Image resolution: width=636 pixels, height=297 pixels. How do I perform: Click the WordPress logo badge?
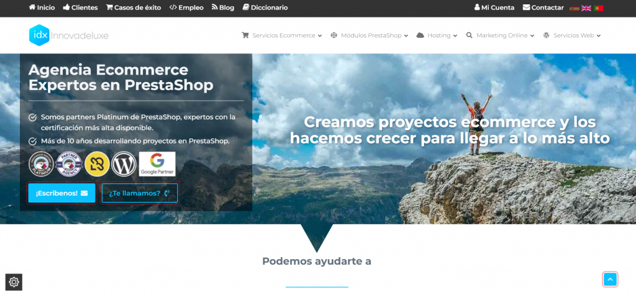124,164
